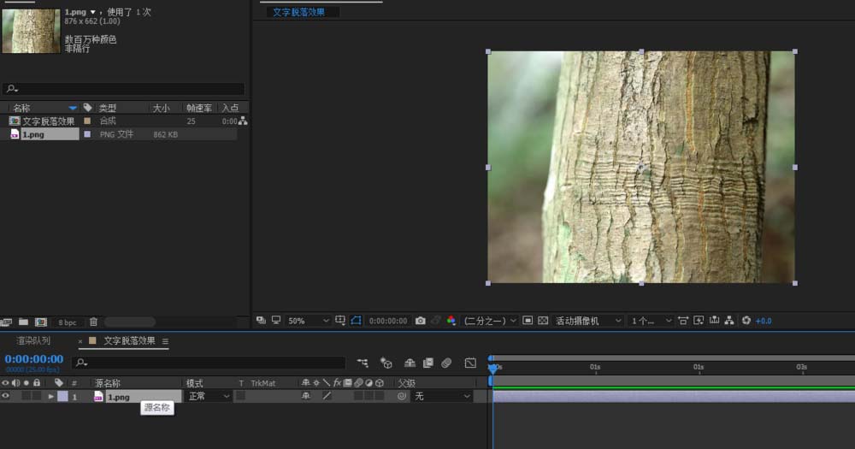Open flowchart icon beside 文字脱落效果 row
The image size is (855, 449).
click(x=243, y=121)
